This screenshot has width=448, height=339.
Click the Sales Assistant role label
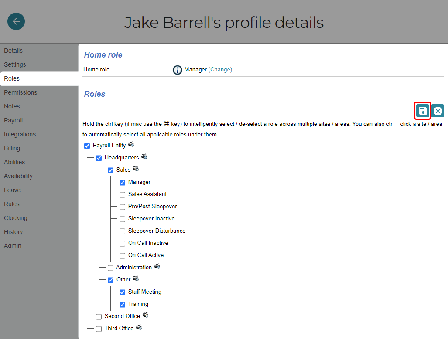(147, 194)
